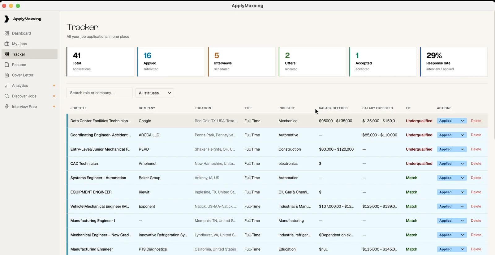
Task: Open the Resume section
Action: coord(29,65)
